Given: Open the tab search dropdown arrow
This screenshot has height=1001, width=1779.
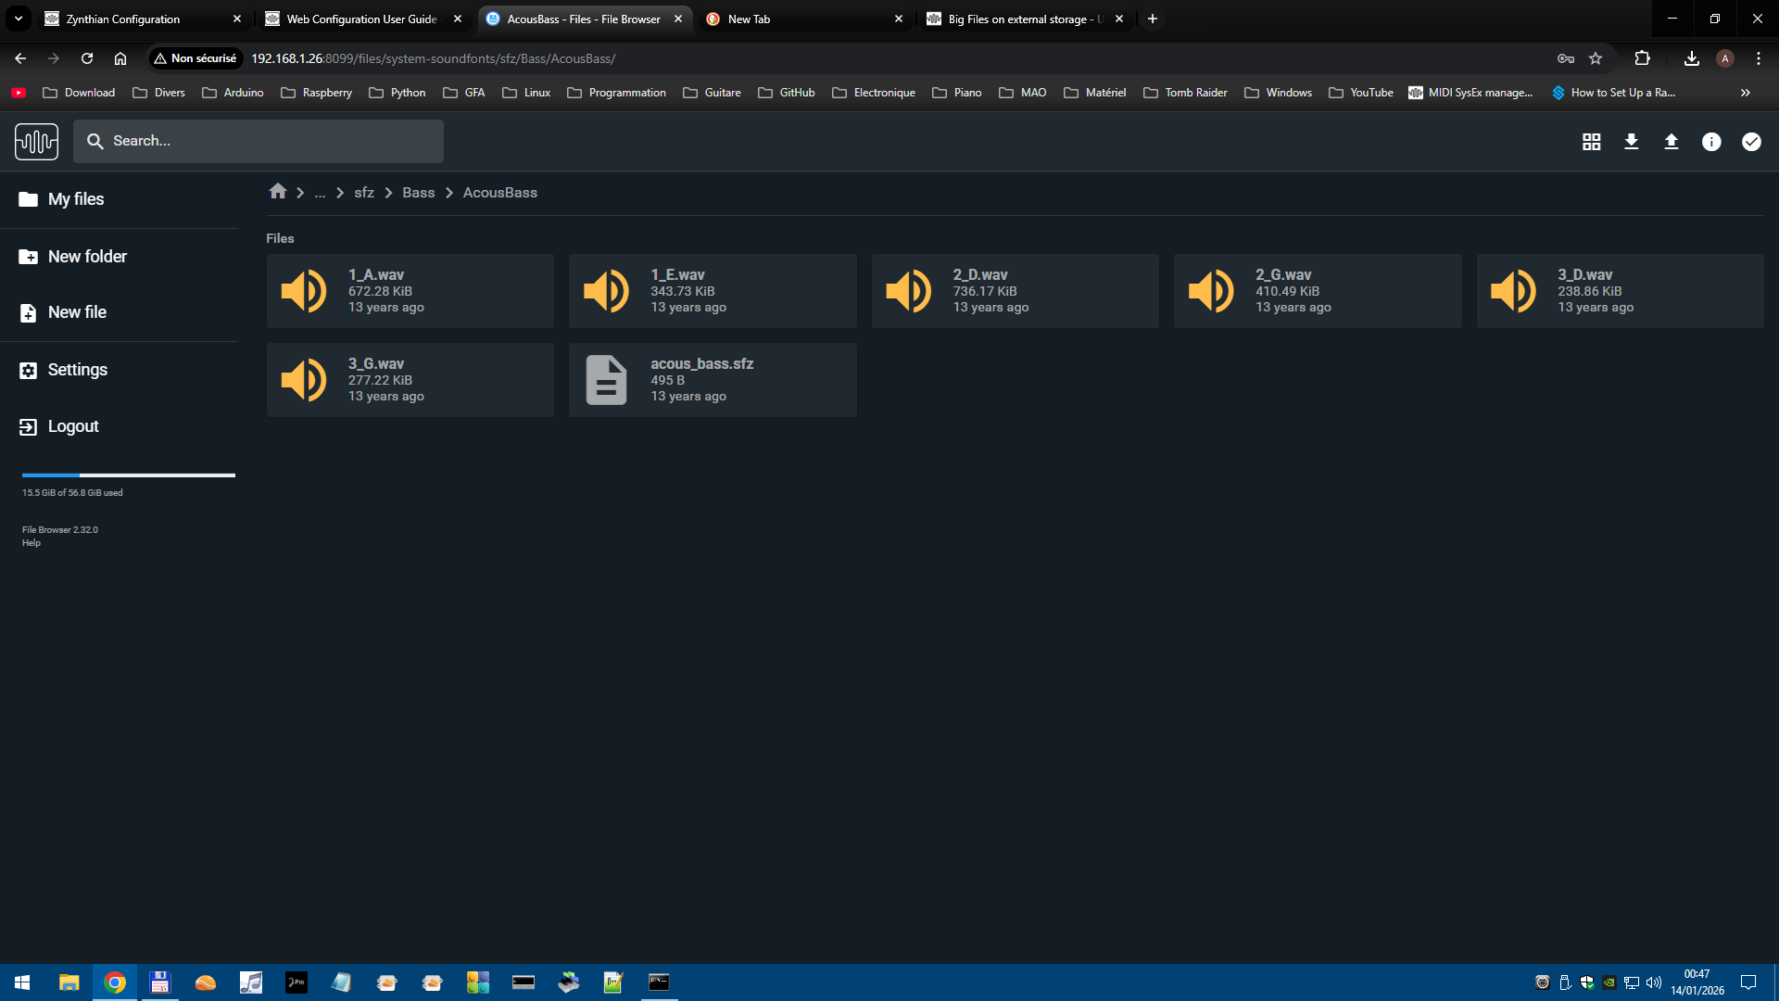Looking at the screenshot, I should tap(18, 19).
